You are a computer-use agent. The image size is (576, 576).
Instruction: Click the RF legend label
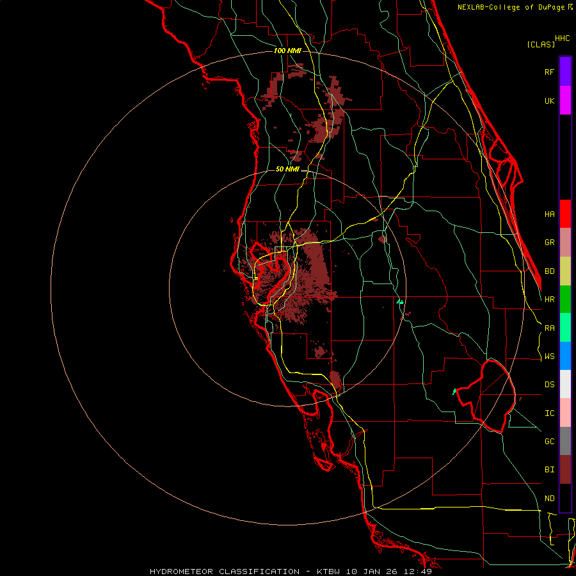coord(549,72)
